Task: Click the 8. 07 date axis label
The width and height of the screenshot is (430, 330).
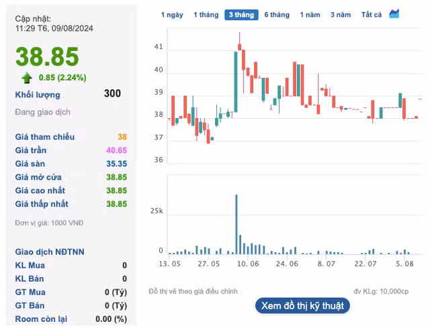Action: click(x=326, y=264)
